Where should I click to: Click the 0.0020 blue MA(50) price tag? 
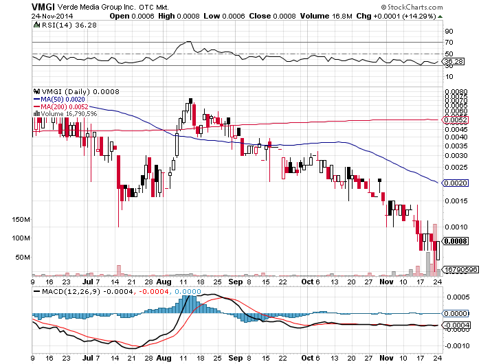point(455,183)
